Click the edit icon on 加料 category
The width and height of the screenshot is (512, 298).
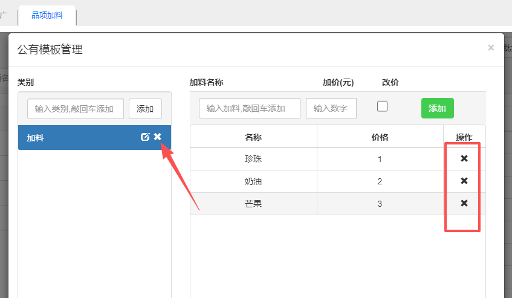pyautogui.click(x=145, y=137)
